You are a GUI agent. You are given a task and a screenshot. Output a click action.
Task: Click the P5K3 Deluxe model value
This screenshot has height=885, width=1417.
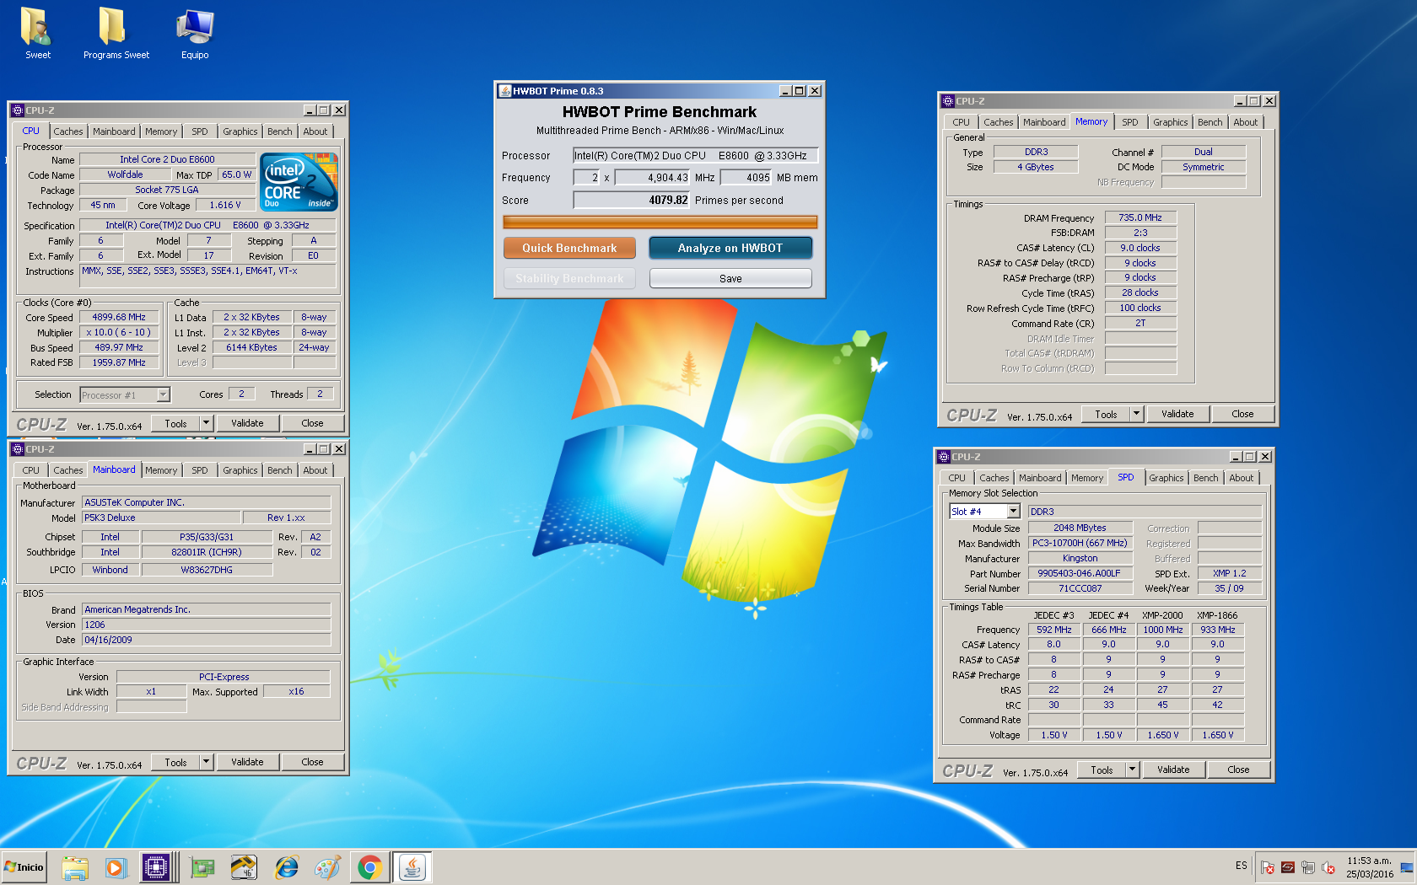161,518
